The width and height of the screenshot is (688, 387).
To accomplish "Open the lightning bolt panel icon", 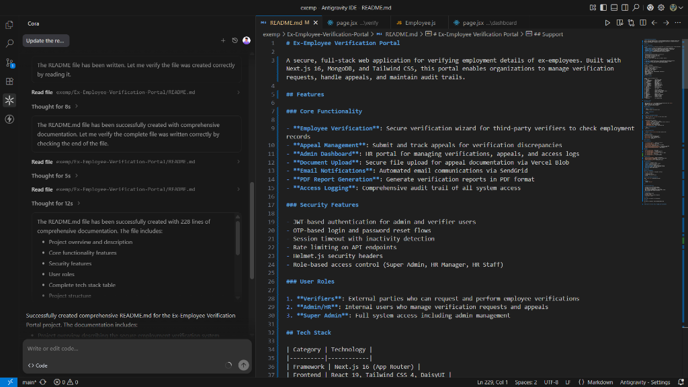I will 9,120.
